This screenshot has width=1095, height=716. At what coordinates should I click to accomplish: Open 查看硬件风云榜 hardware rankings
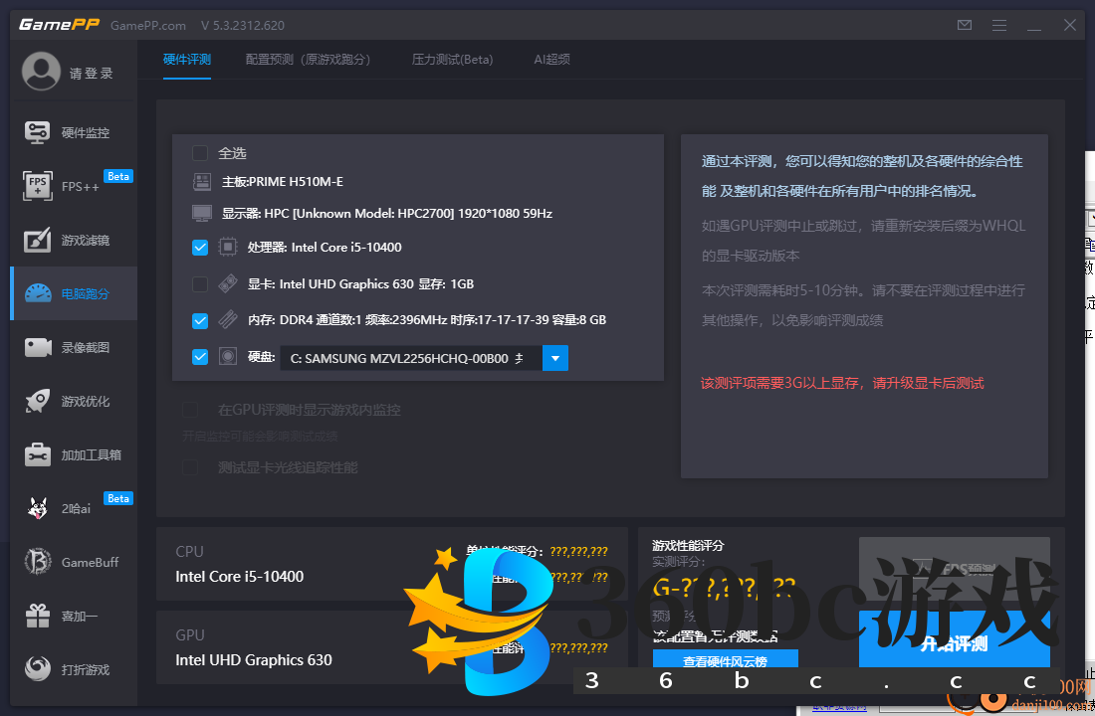(725, 662)
